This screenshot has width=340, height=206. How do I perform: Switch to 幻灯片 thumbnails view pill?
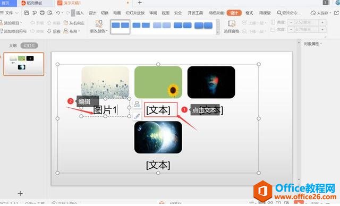coord(29,46)
